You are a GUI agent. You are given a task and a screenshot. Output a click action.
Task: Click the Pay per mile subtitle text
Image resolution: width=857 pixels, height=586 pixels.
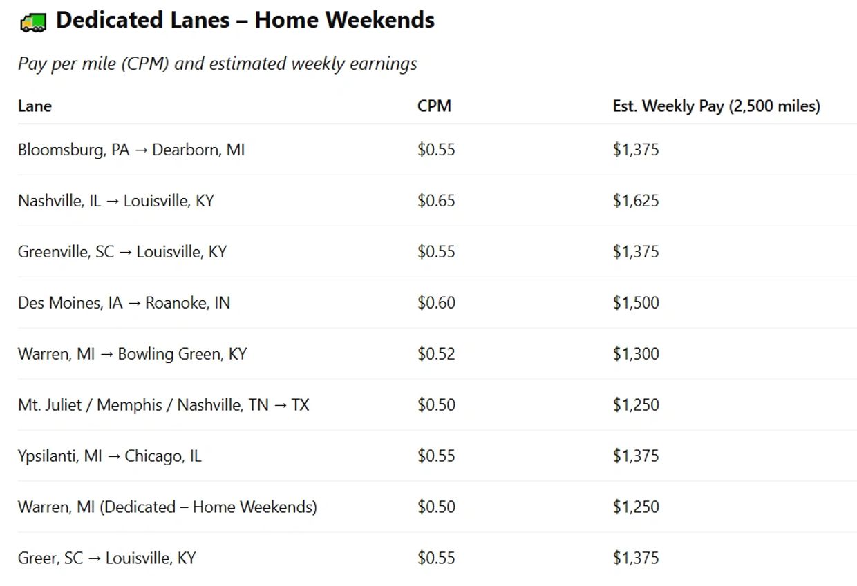click(217, 64)
